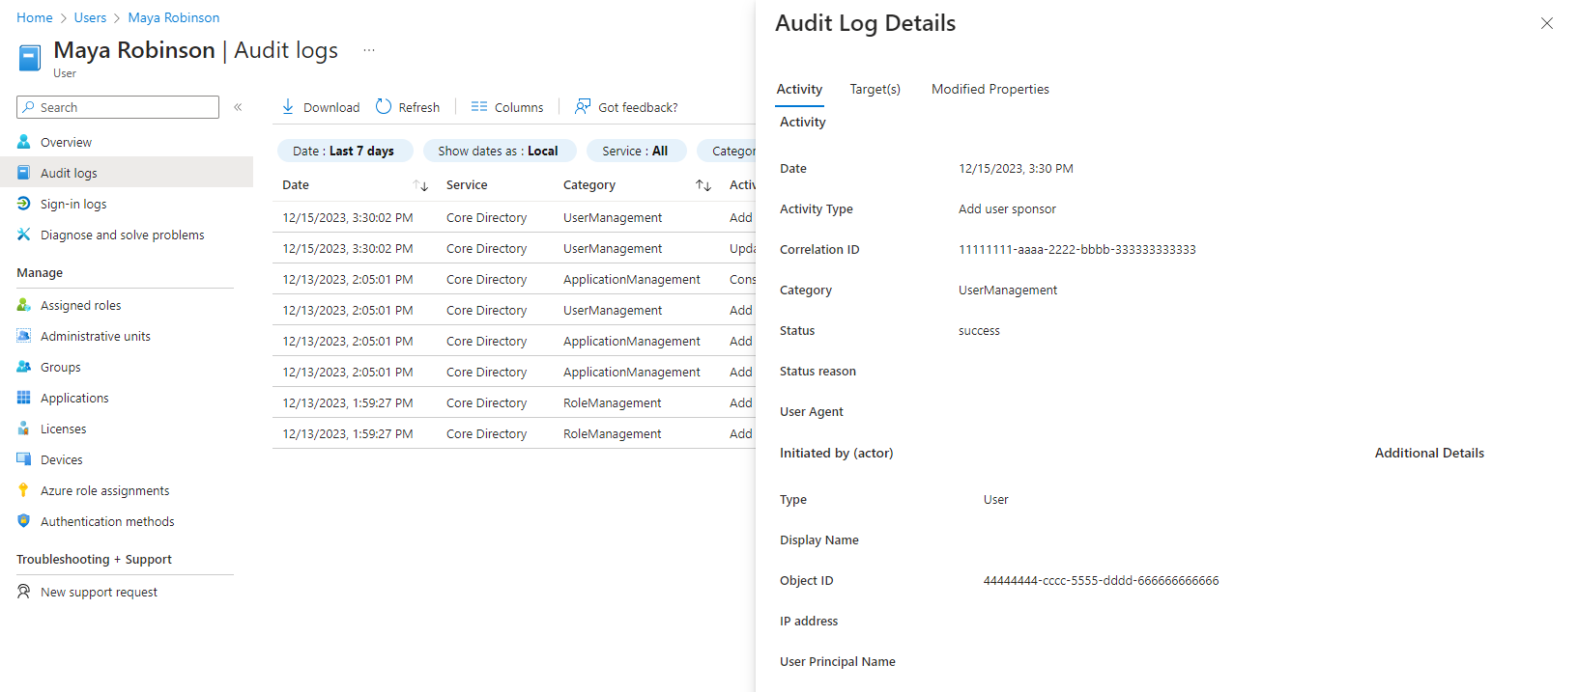Click the Assigned roles icon
The height and width of the screenshot is (692, 1578).
point(24,305)
